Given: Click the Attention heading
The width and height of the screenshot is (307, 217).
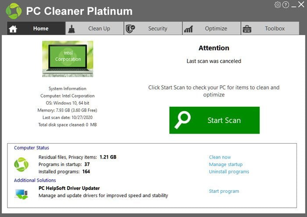Looking at the screenshot, I should [x=214, y=48].
